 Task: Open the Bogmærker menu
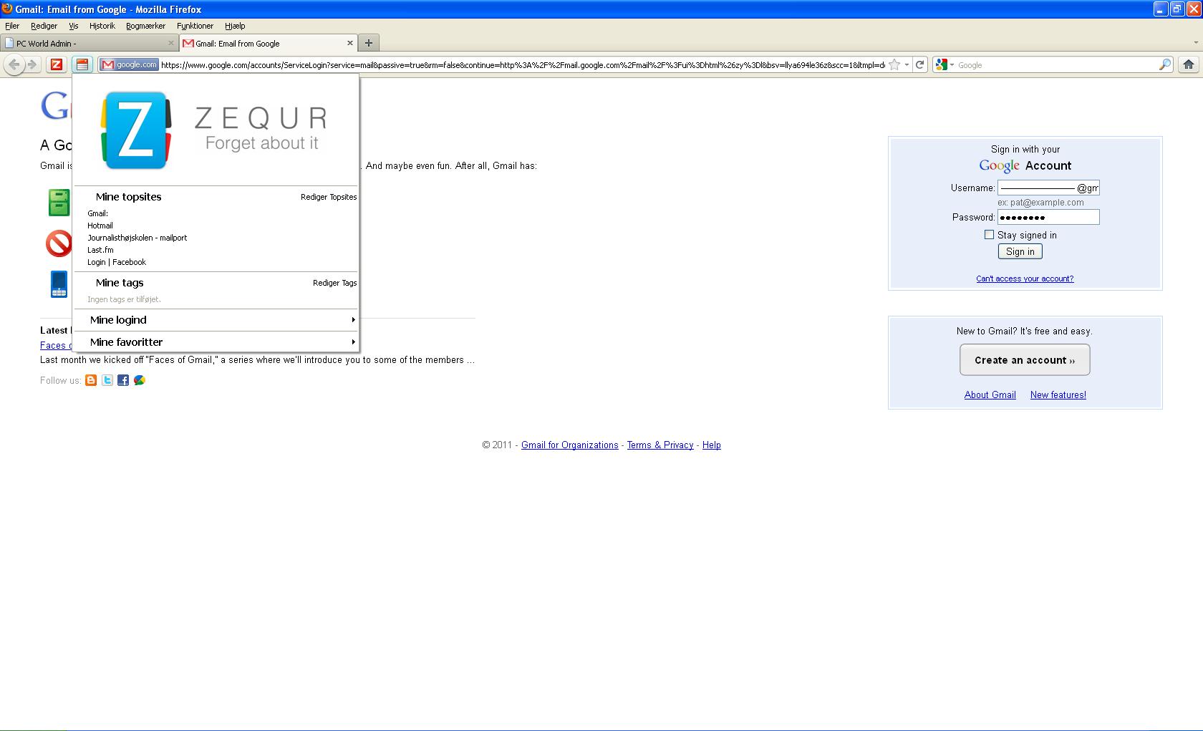(x=145, y=26)
